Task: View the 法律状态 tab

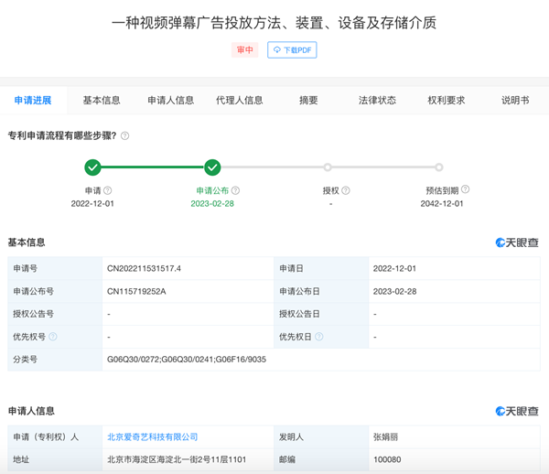Action: click(377, 101)
